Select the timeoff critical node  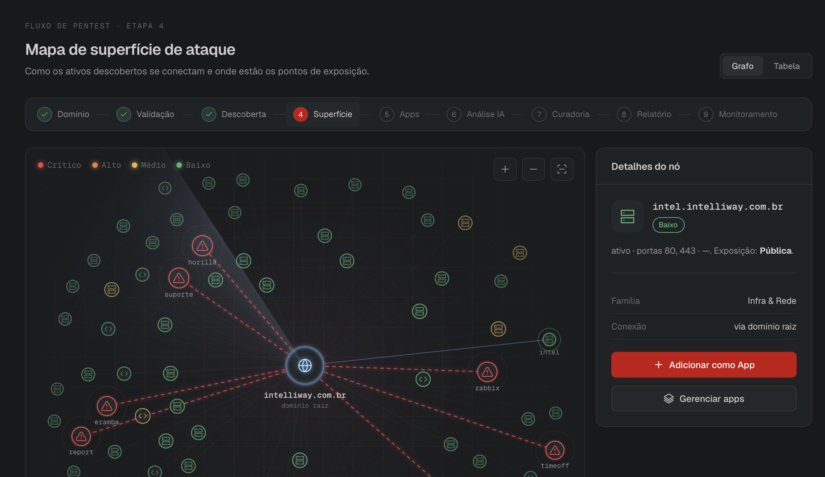pyautogui.click(x=555, y=450)
